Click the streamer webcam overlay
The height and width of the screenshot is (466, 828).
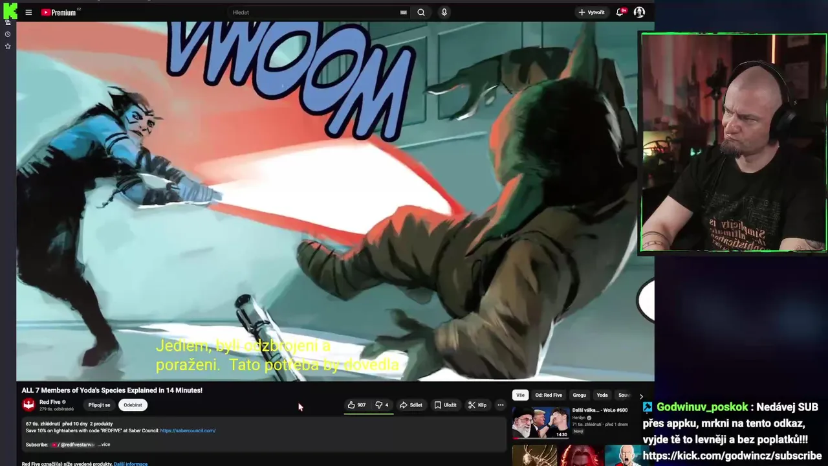734,142
